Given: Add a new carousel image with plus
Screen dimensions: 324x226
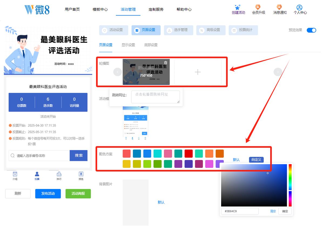Looking at the screenshot, I should [198, 72].
